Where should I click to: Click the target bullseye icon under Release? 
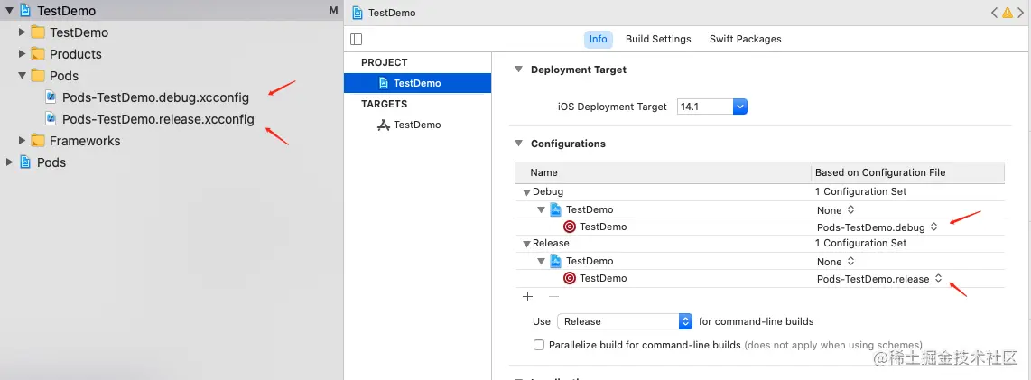click(570, 278)
